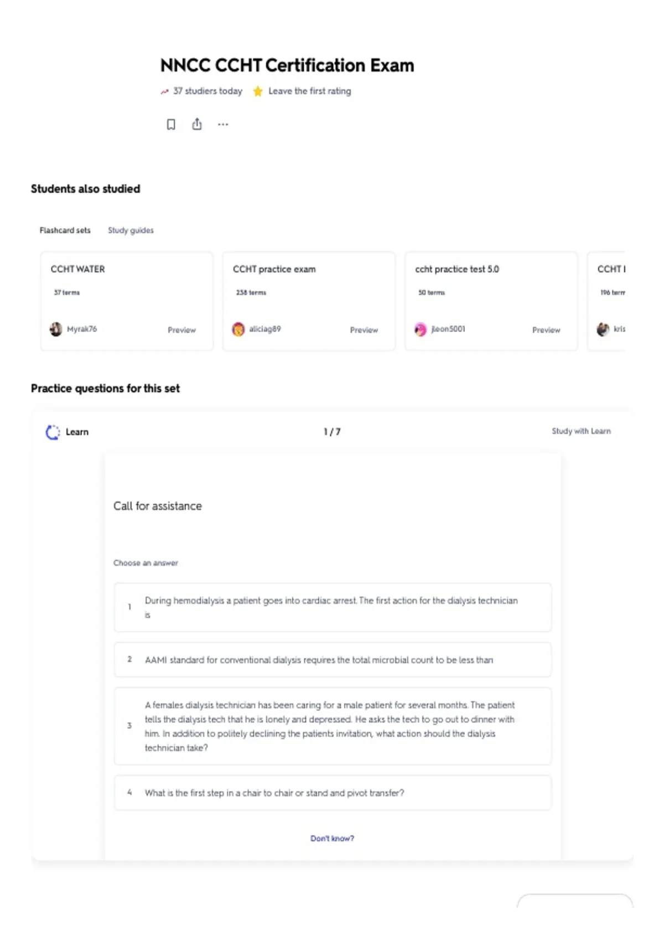664x941 pixels.
Task: Switch to the Study guides tab
Action: click(131, 230)
